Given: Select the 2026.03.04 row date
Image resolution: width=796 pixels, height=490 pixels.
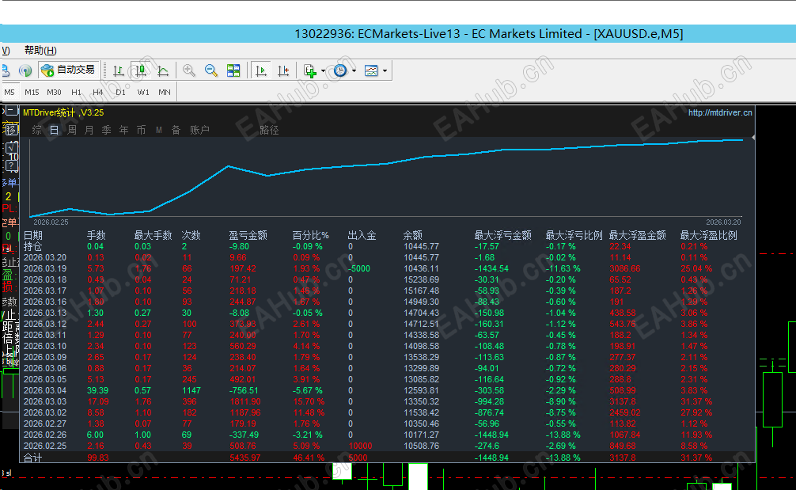Looking at the screenshot, I should [x=44, y=390].
